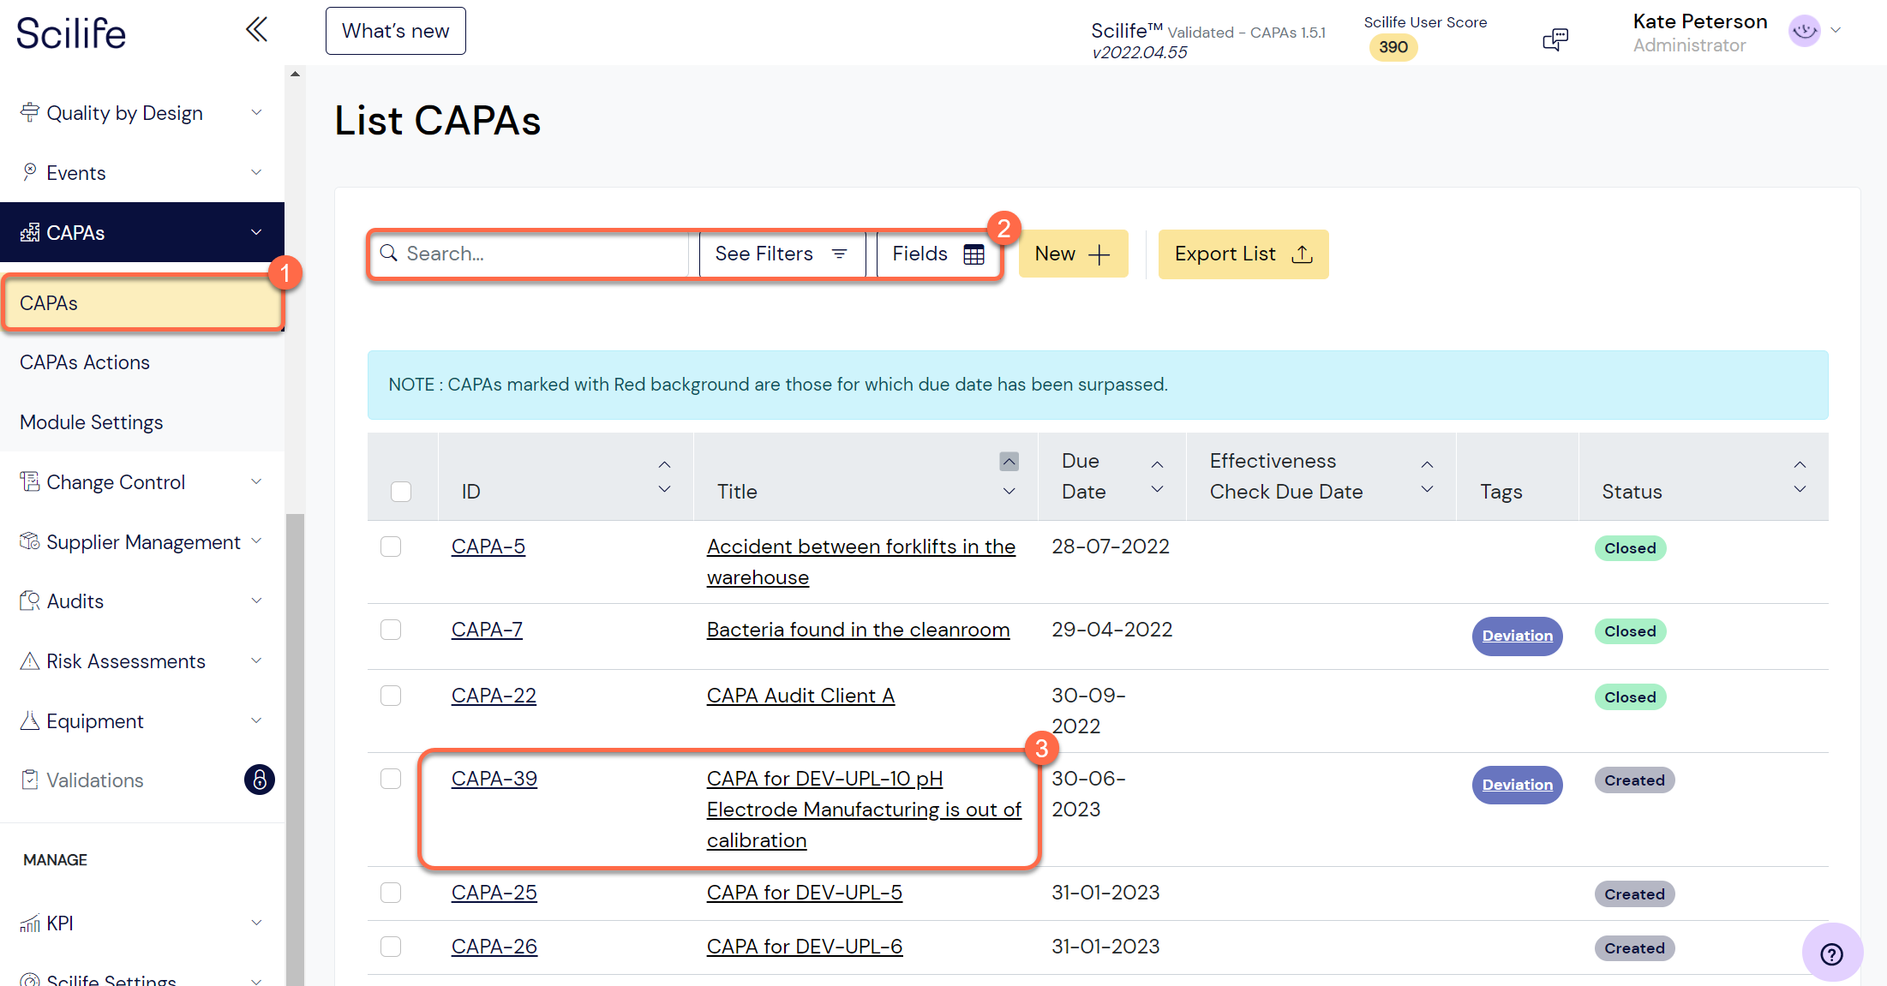
Task: Open CAPAs Actions submenu item
Action: (142, 362)
